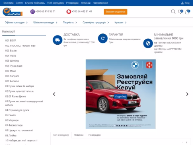The height and width of the screenshot is (145, 193).
Task: Click the ДОСТАВКА heading
Action: (72, 35)
